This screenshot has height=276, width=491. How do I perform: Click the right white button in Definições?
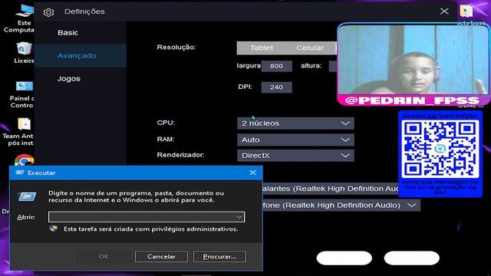click(412, 258)
